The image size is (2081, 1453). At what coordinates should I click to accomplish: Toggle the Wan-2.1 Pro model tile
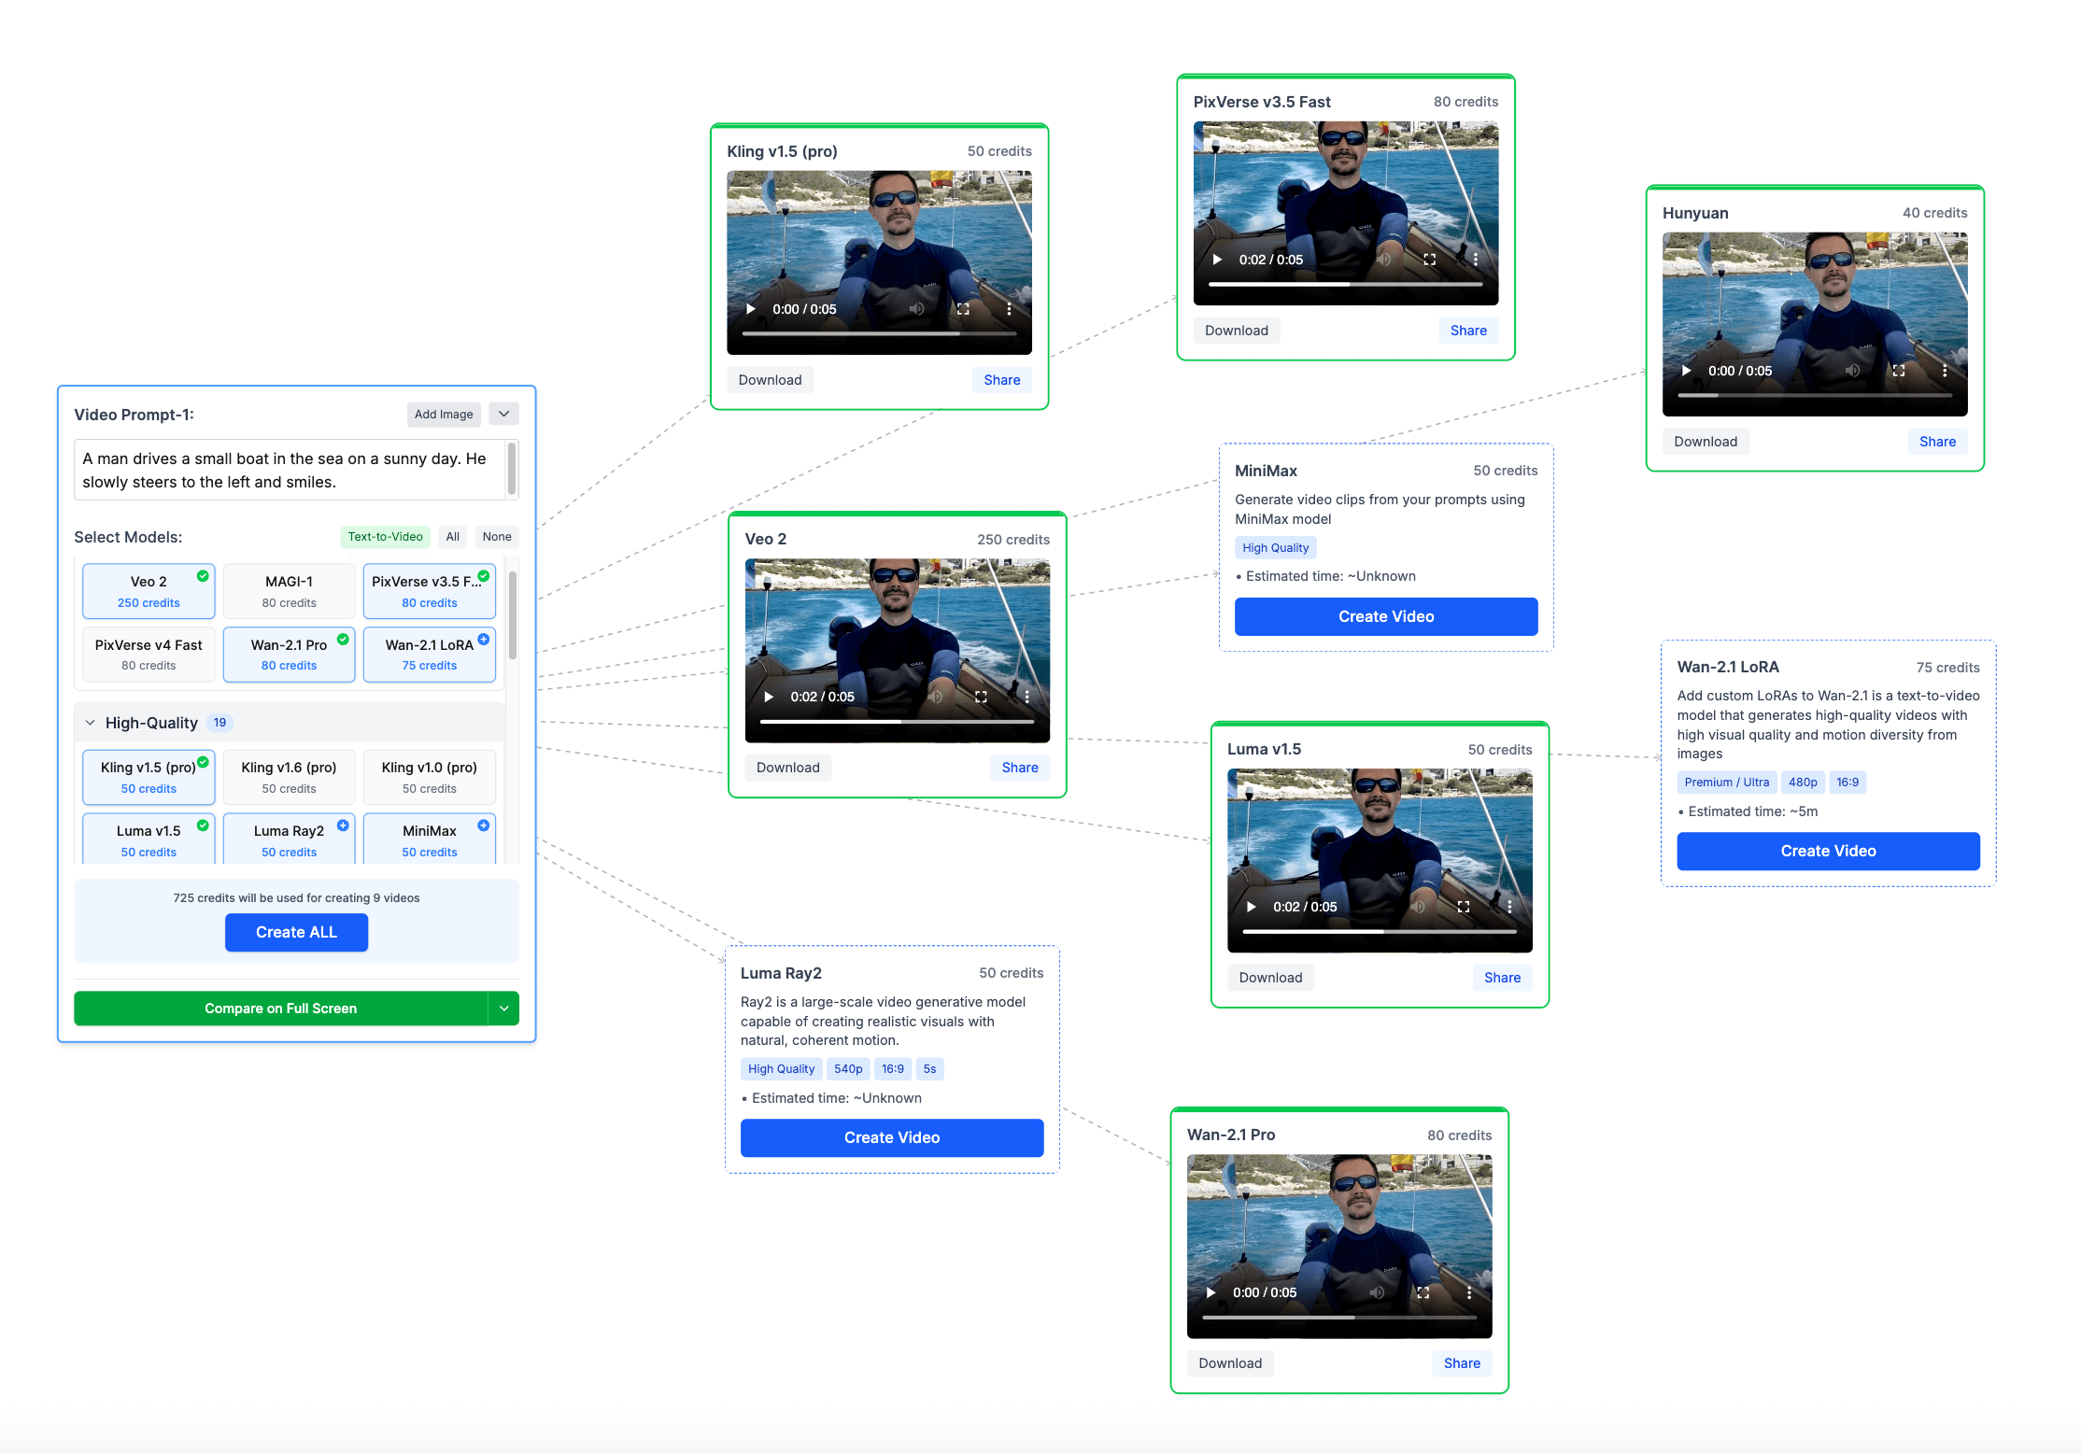[x=289, y=654]
